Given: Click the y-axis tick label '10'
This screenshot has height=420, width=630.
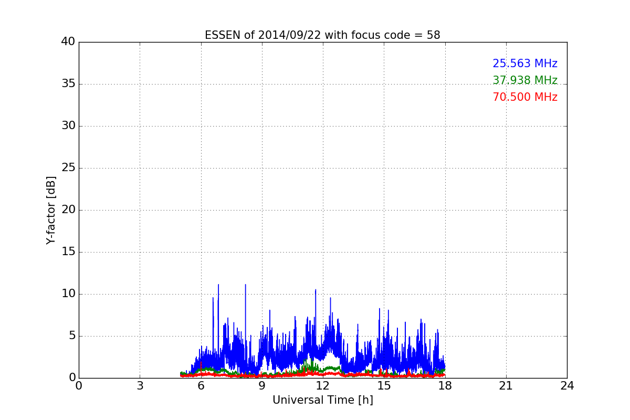Looking at the screenshot, I should (68, 294).
